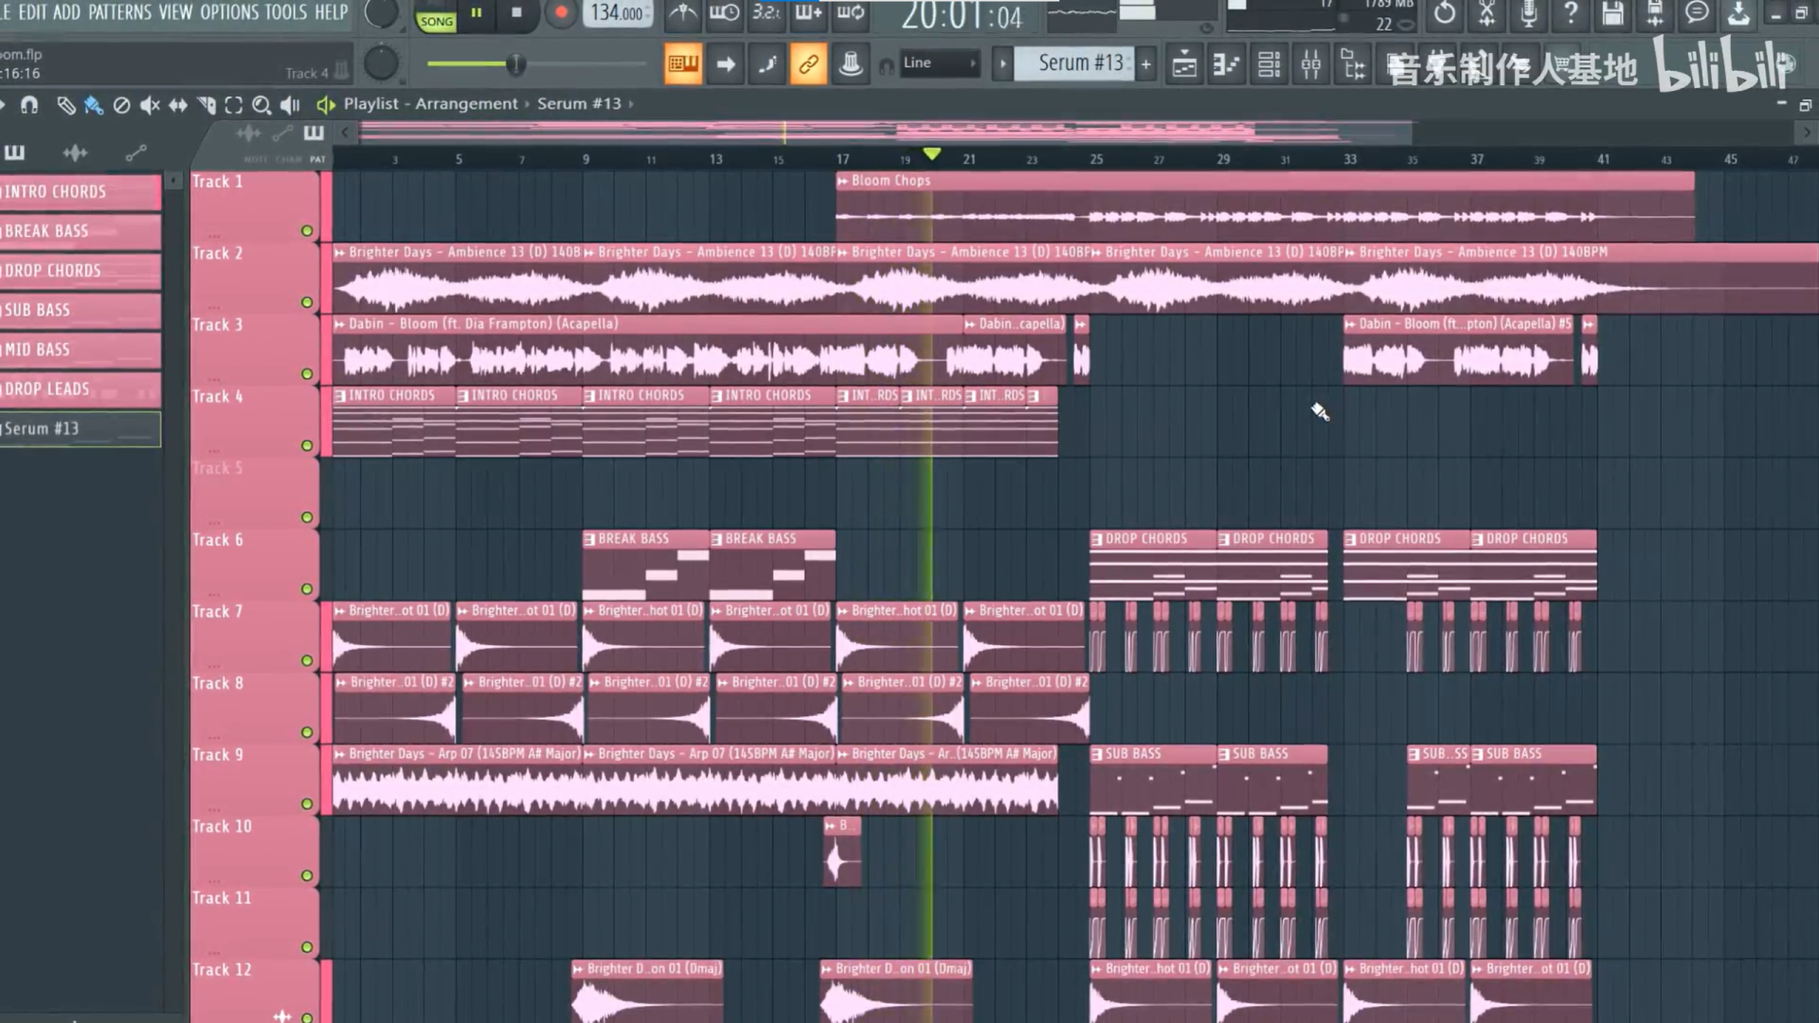Open the channel rack icon
The image size is (1819, 1023).
[1269, 64]
